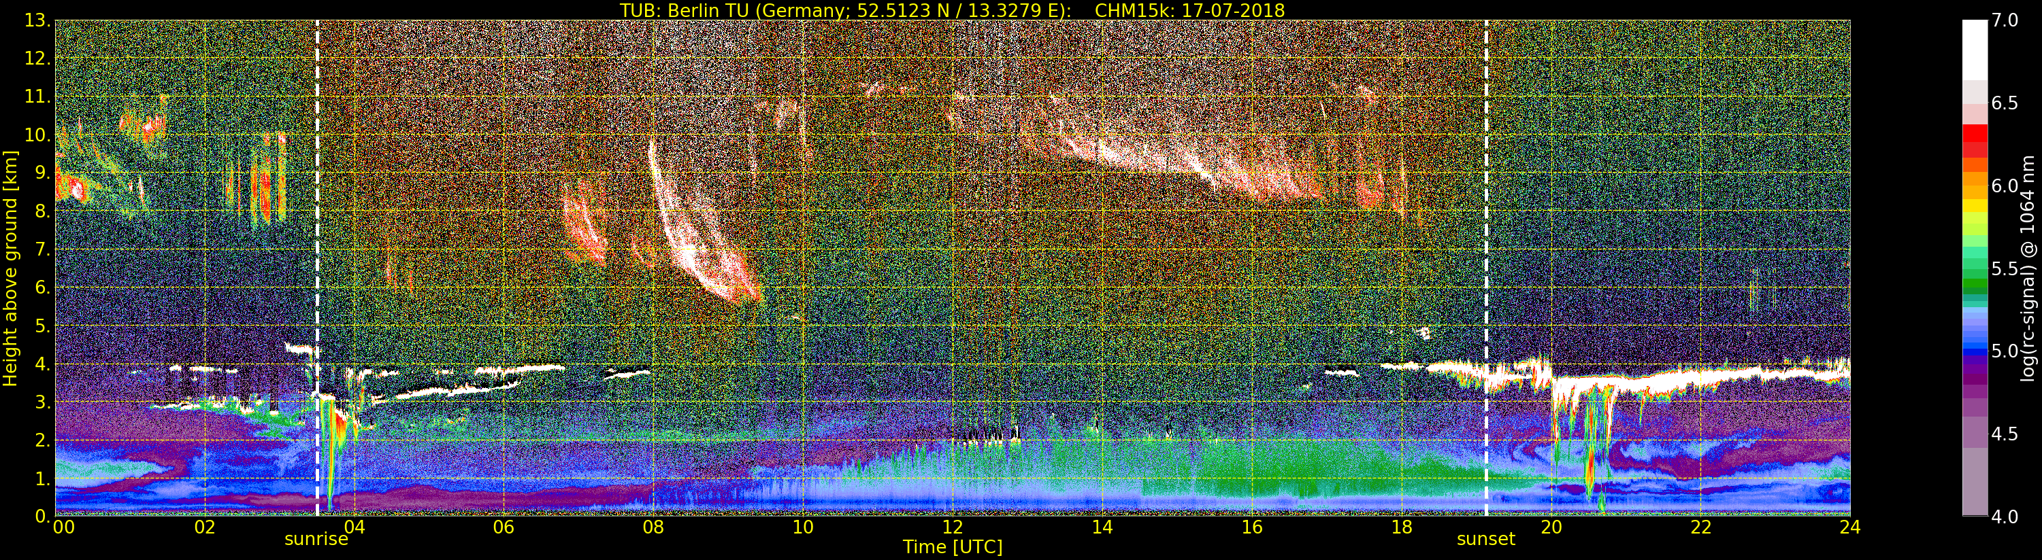Click the height axis tick label '10.'
The image size is (2042, 560).
click(x=37, y=135)
